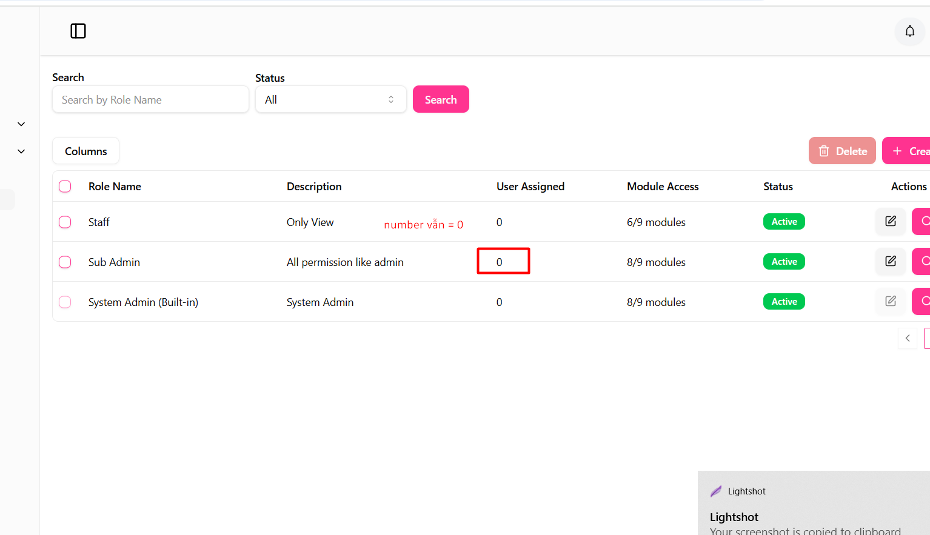Toggle the sidebar panel icon
Viewport: 930px width, 535px height.
tap(78, 31)
